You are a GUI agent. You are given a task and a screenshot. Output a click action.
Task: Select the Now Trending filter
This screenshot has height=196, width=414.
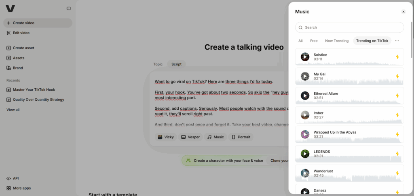pyautogui.click(x=337, y=41)
